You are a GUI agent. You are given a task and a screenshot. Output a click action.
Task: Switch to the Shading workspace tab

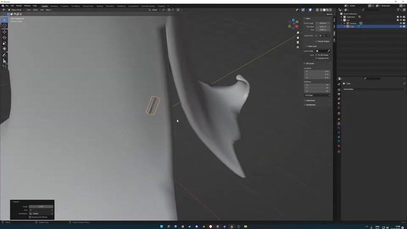pos(100,6)
